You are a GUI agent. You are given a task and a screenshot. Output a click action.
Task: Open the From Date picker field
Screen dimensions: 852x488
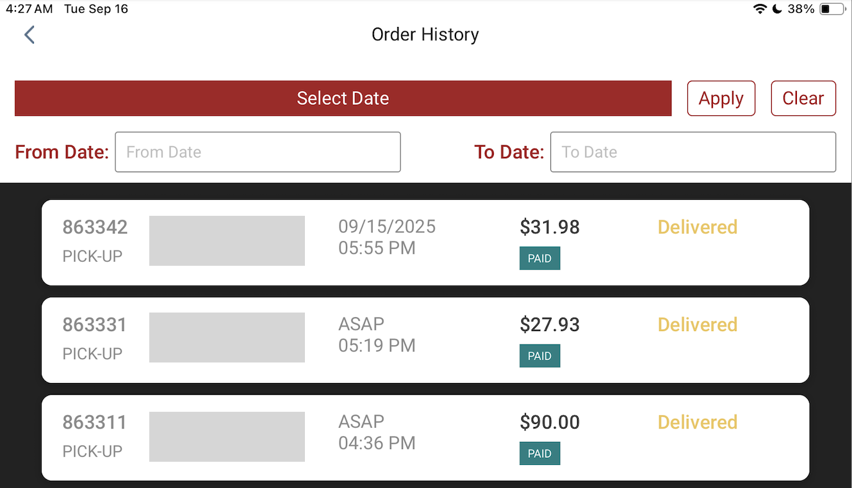258,152
